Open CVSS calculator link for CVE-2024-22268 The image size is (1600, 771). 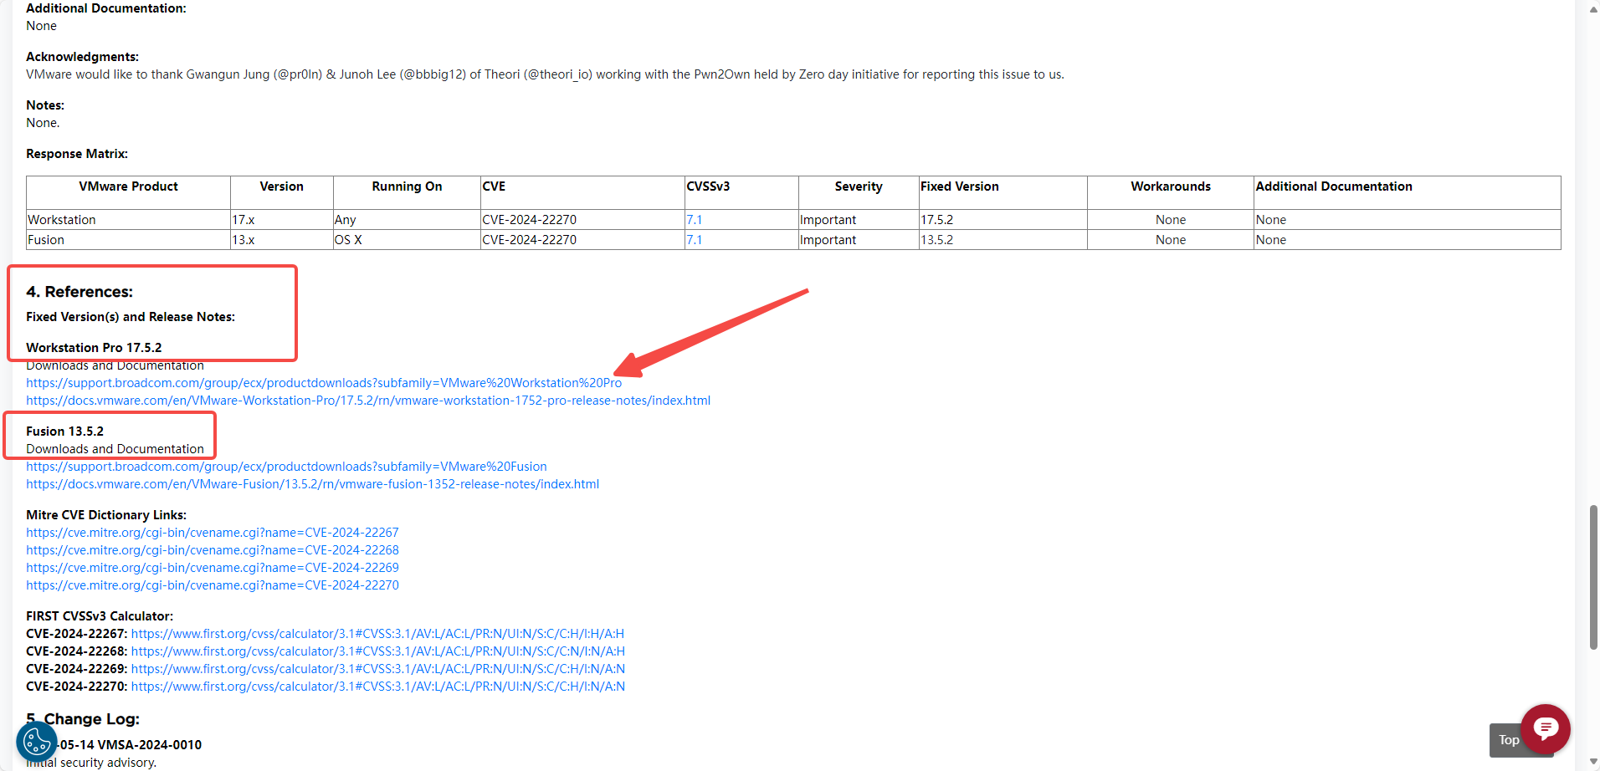(x=378, y=651)
